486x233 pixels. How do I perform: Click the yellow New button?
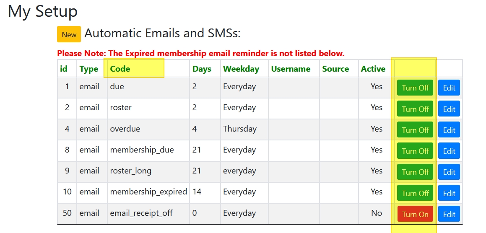(69, 34)
